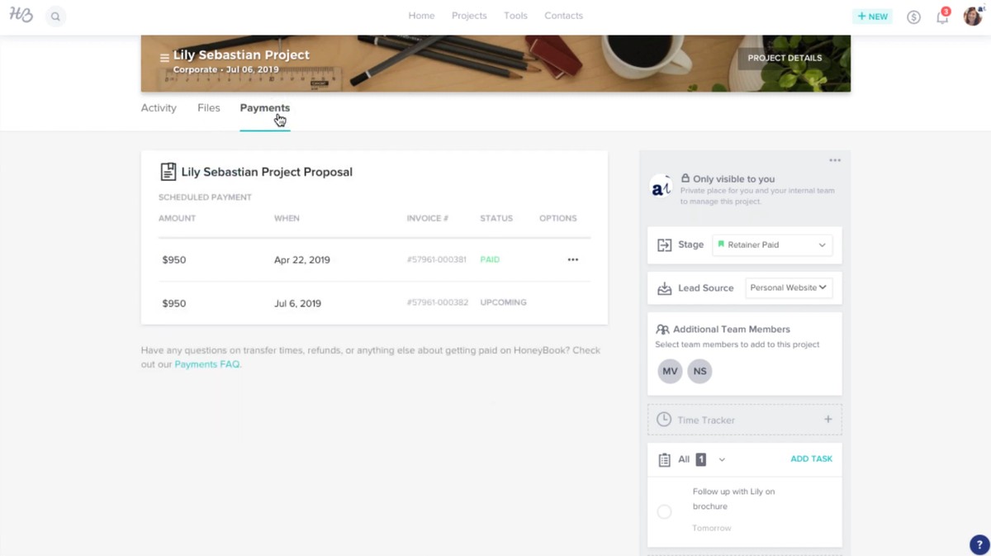The width and height of the screenshot is (991, 556).
Task: Expand the All tasks filter chevron
Action: click(722, 460)
